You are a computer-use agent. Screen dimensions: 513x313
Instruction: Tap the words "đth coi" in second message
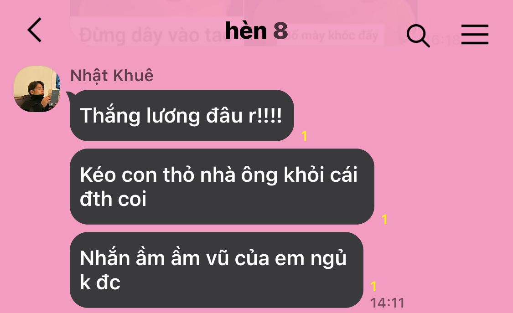click(113, 199)
